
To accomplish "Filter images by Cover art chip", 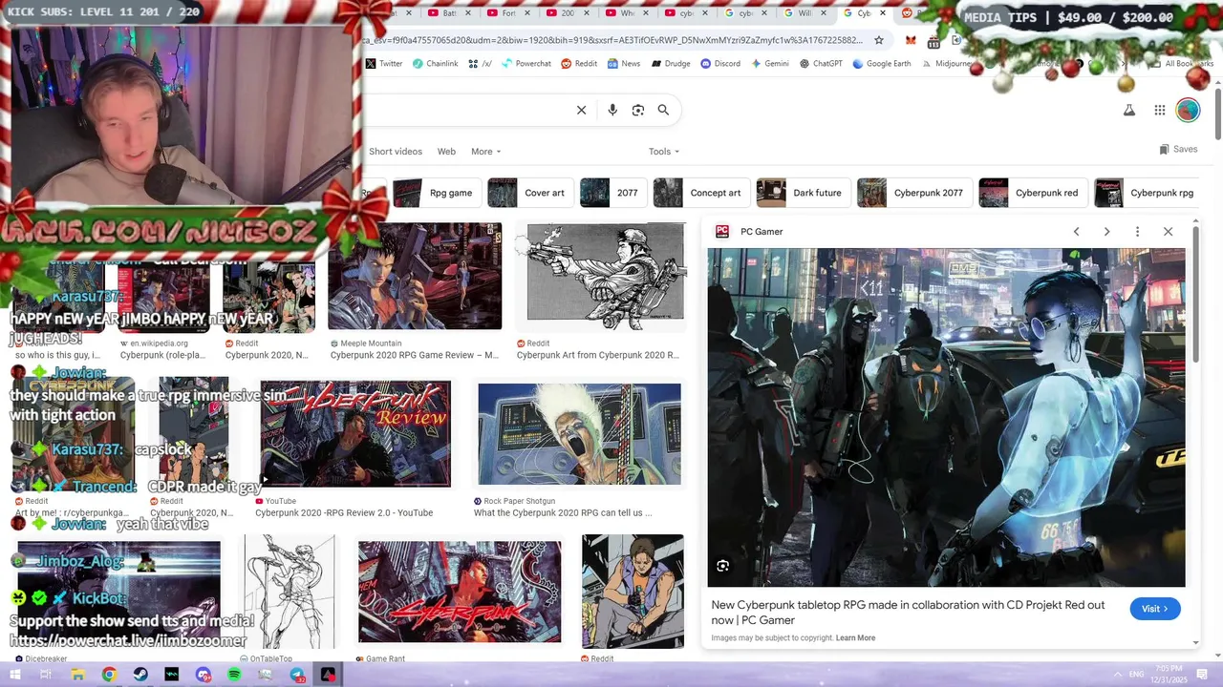I will coord(529,193).
